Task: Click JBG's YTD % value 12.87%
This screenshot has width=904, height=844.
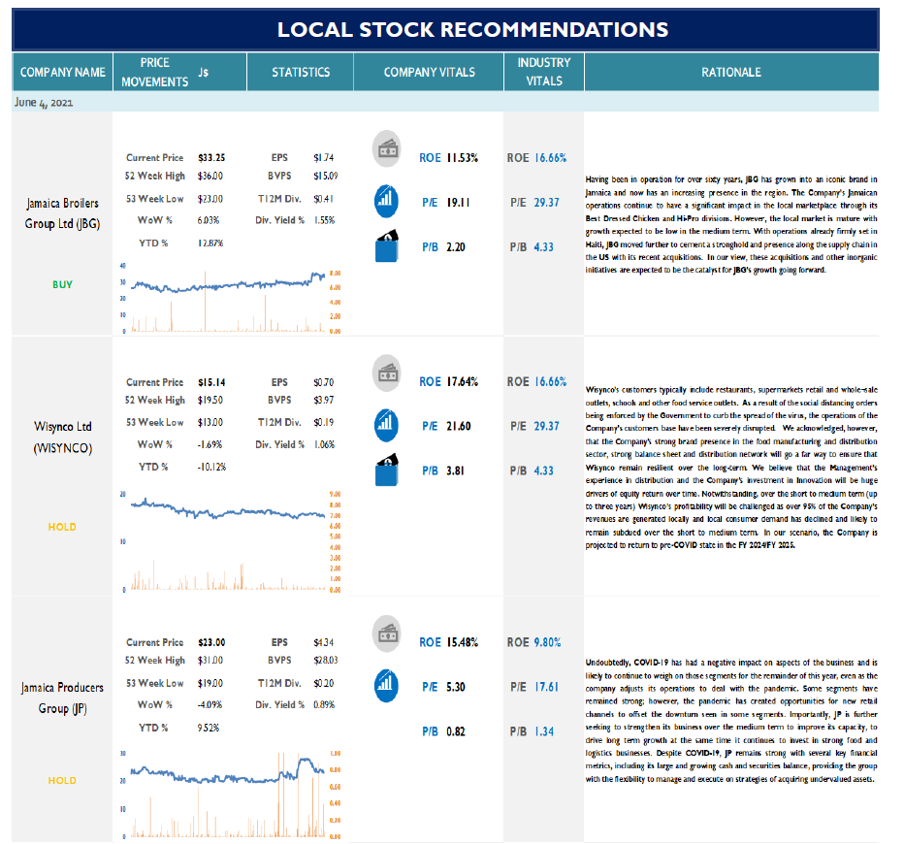Action: tap(210, 243)
